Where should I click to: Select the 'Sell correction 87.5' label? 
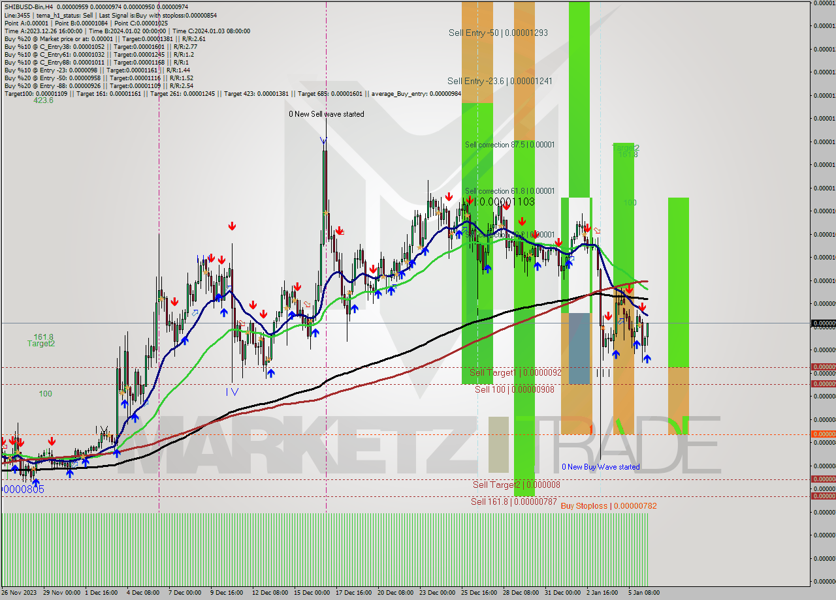(x=509, y=145)
